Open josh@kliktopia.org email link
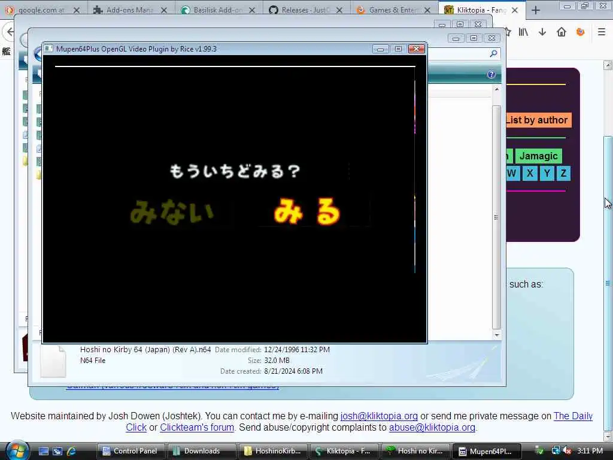 (379, 416)
